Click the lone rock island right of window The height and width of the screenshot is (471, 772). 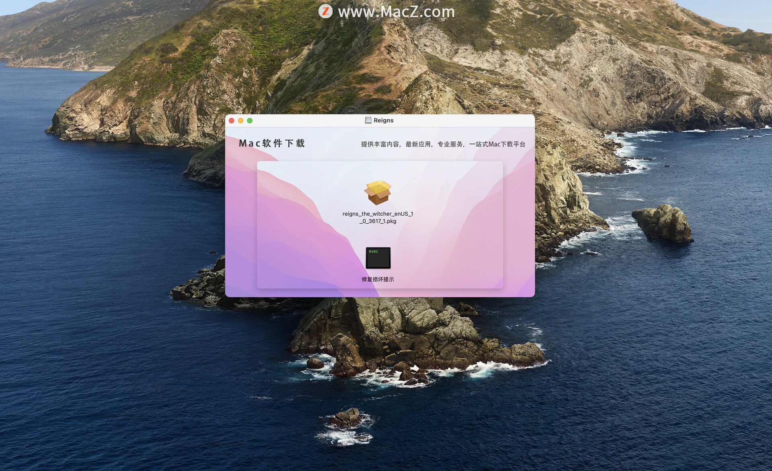click(663, 223)
